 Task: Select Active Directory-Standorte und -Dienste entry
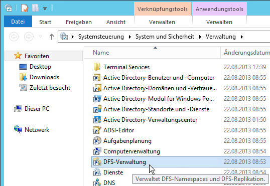157,109
